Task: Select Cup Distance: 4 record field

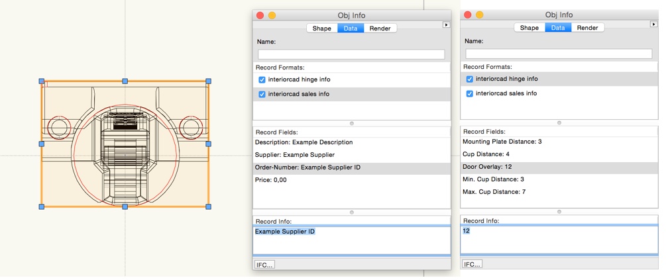Action: point(559,154)
